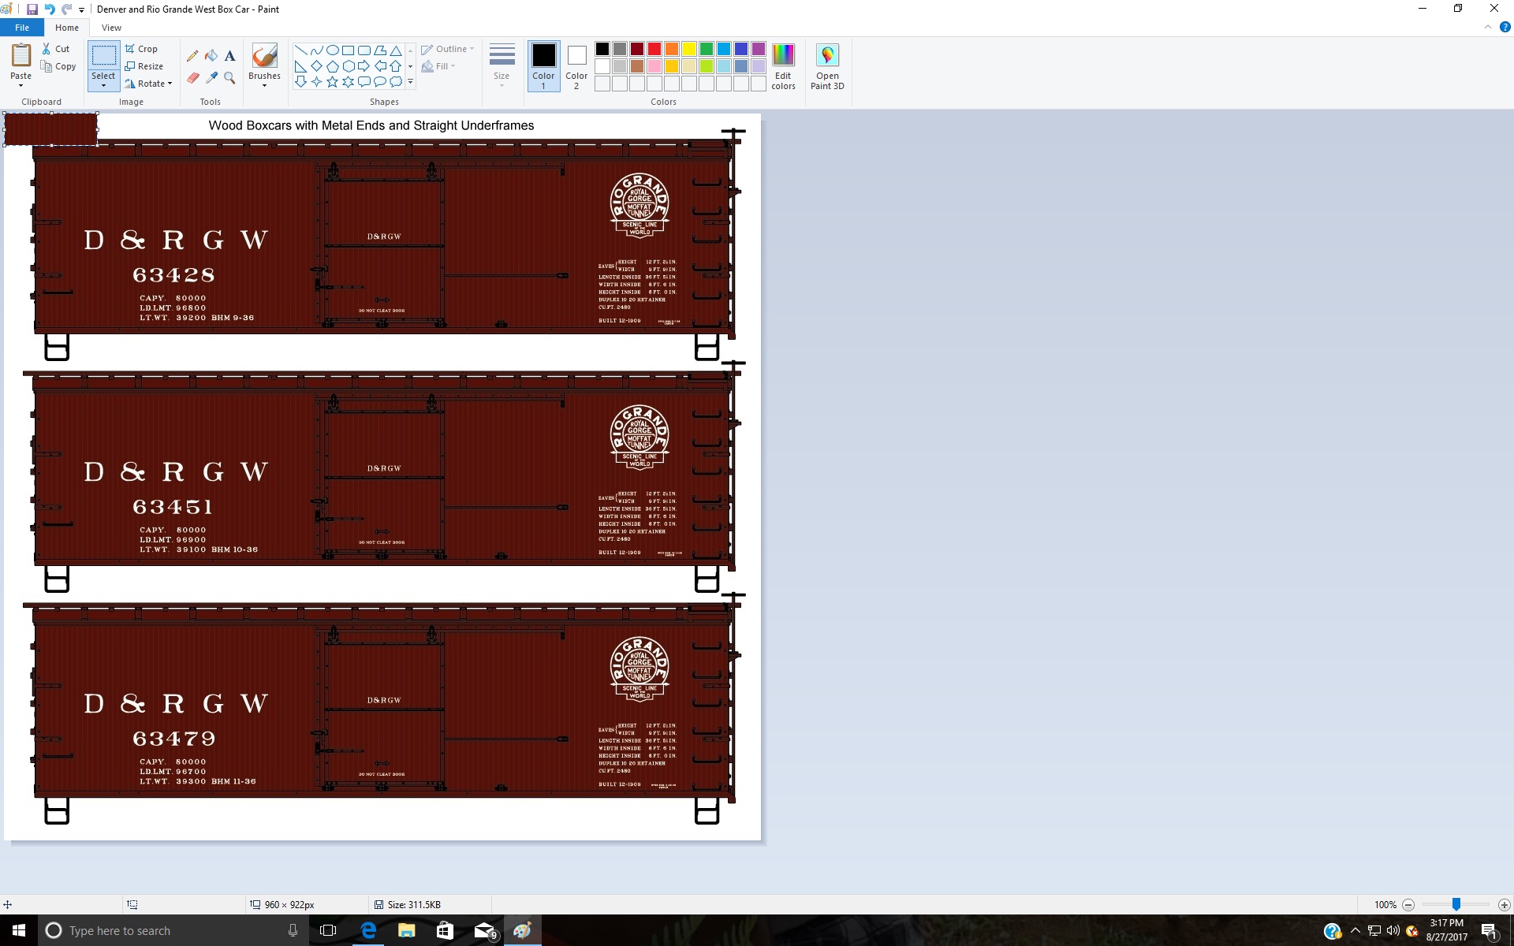Adjust the zoom level slider handle
Viewport: 1514px width, 946px height.
(1456, 904)
